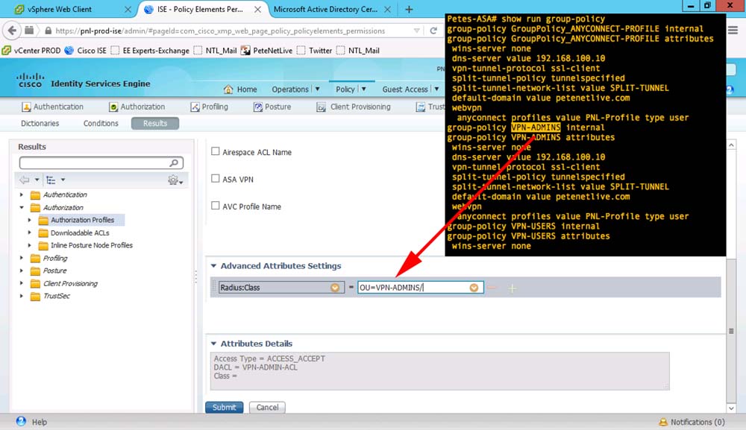Open the Client Provisioning tab
The height and width of the screenshot is (430, 746).
pos(354,107)
